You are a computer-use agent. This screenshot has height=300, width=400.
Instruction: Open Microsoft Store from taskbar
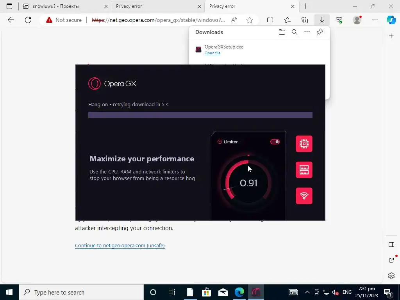(206, 292)
